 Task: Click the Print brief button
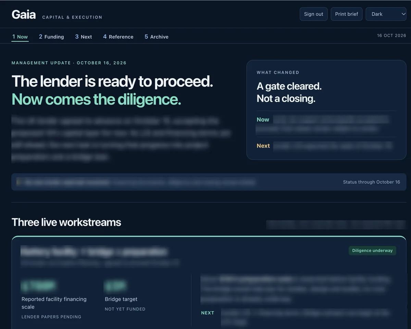pyautogui.click(x=347, y=14)
